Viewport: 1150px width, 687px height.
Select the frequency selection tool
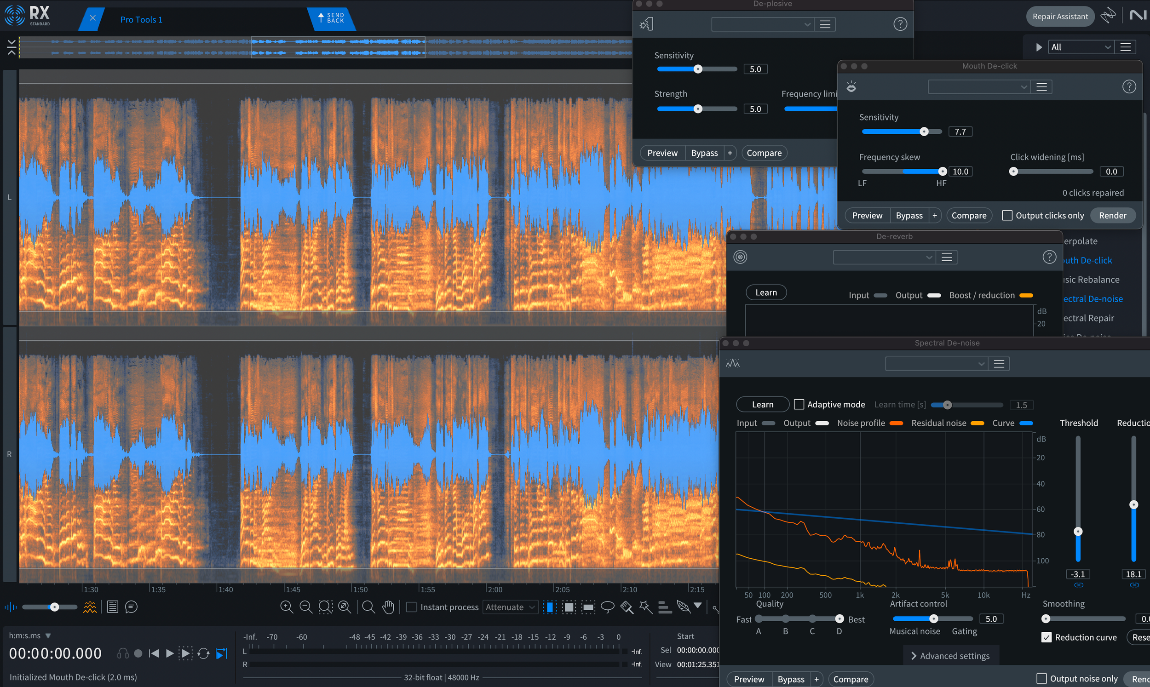588,607
